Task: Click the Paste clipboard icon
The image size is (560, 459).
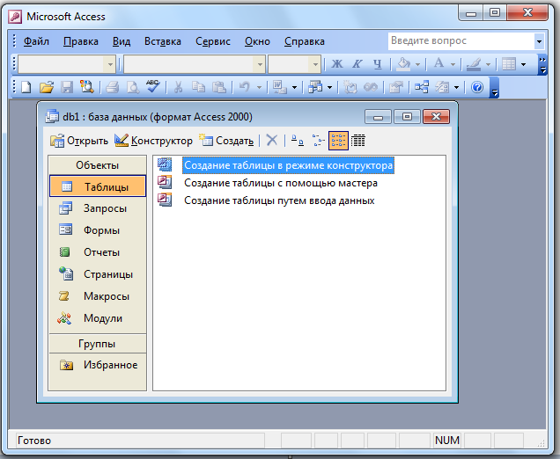Action: 219,87
